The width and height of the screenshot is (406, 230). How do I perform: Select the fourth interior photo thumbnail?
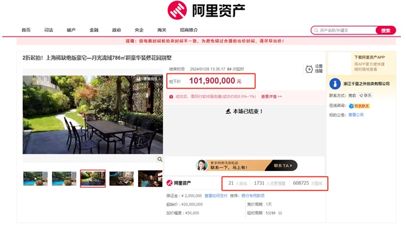click(121, 179)
